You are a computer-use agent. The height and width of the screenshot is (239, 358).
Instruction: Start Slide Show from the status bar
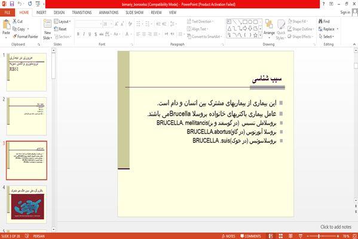[x=301, y=236]
